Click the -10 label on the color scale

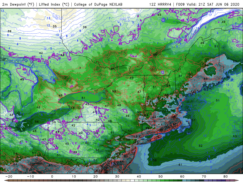pyautogui.click(x=30, y=177)
